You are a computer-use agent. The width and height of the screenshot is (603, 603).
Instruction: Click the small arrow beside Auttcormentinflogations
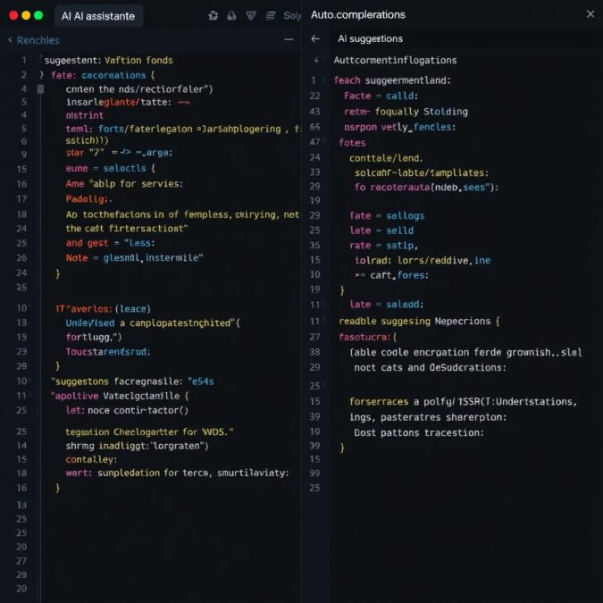316,60
